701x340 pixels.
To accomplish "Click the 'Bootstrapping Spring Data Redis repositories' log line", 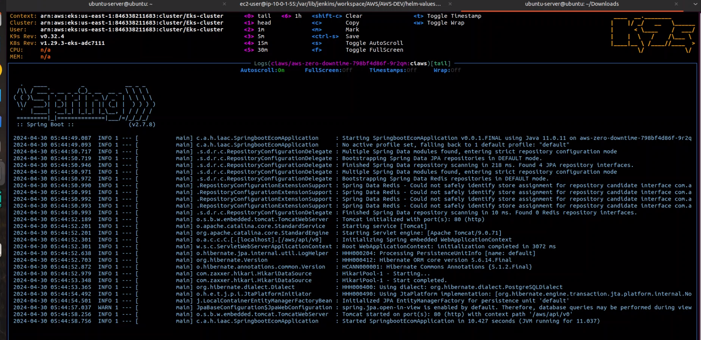I will (x=281, y=179).
